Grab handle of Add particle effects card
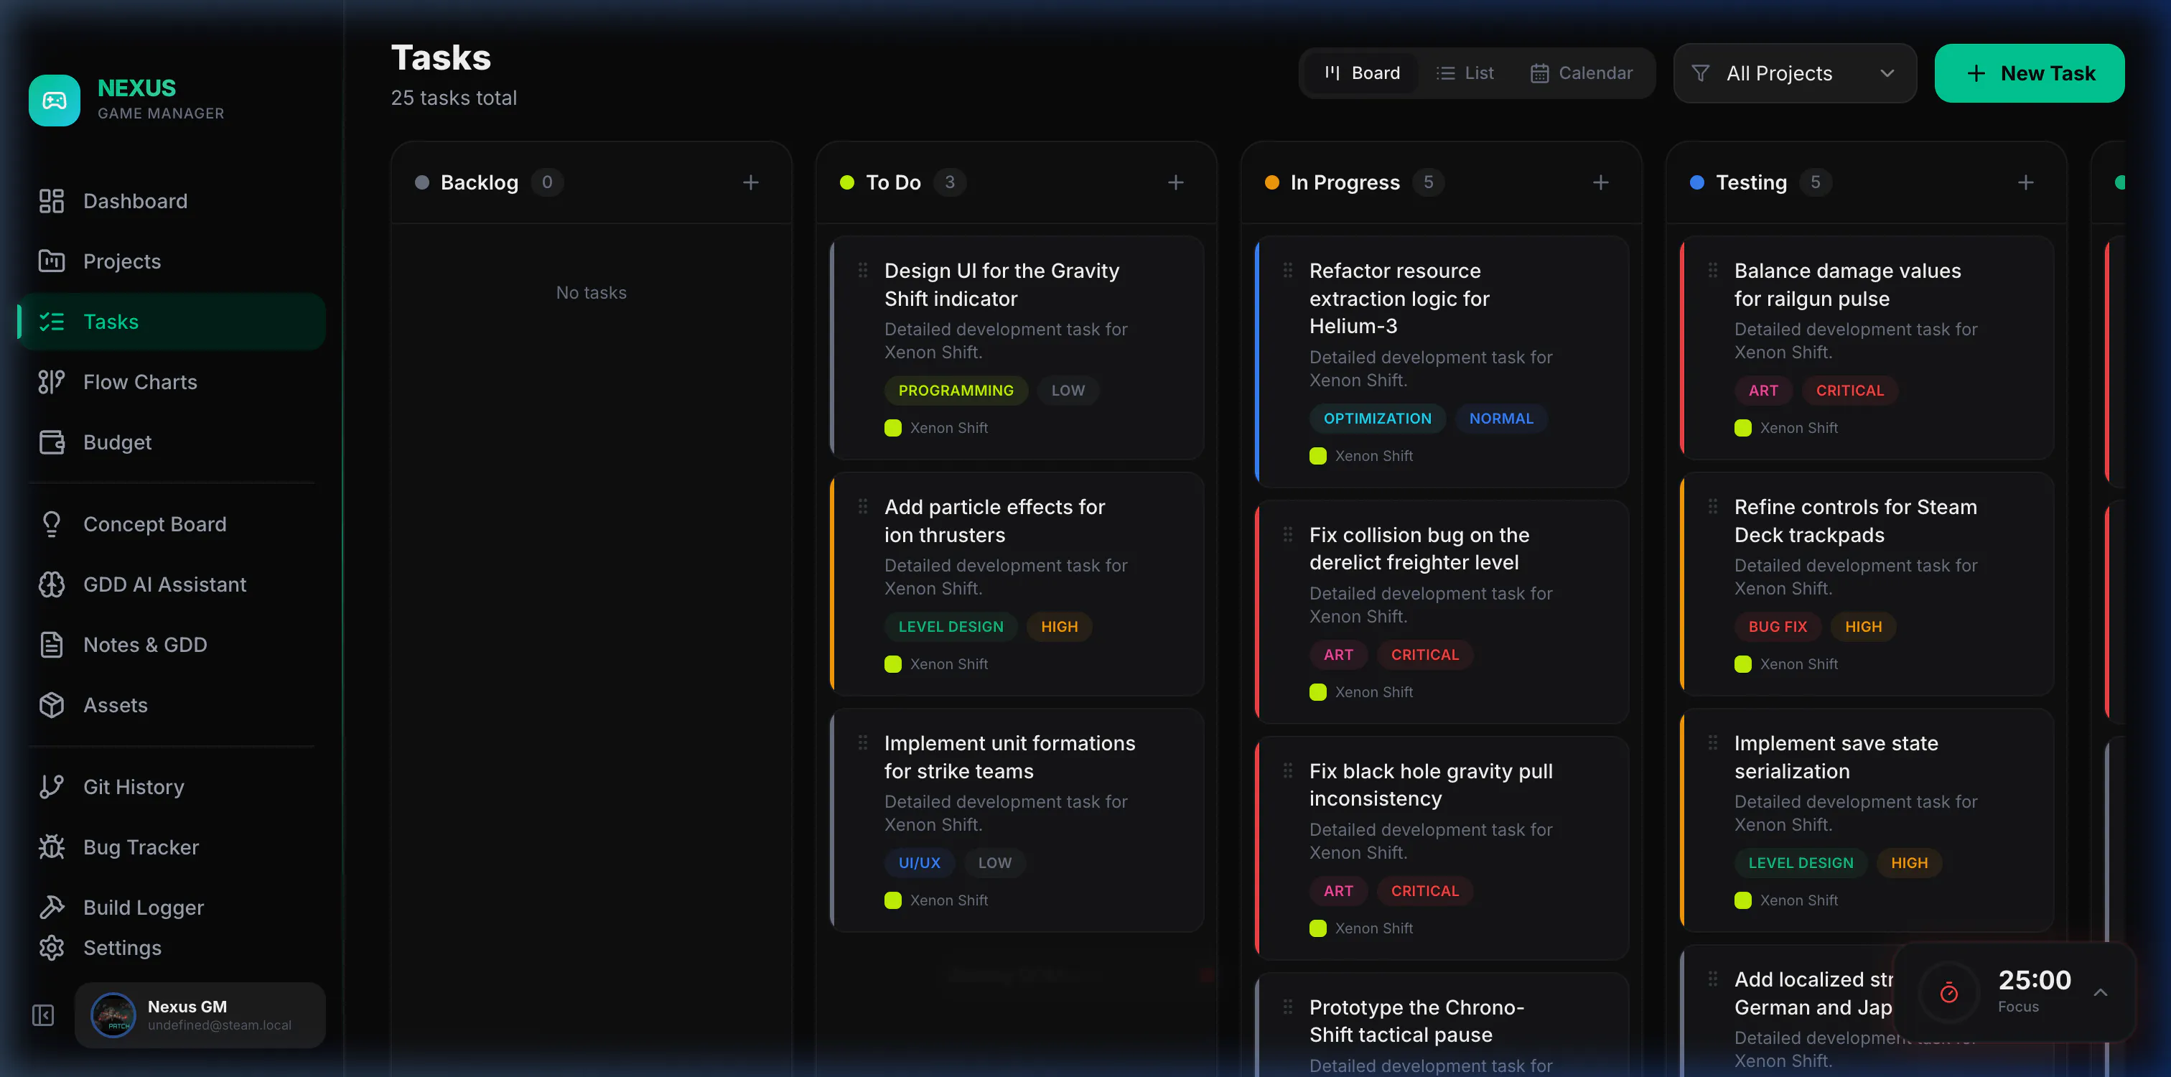This screenshot has height=1077, width=2171. [x=863, y=505]
